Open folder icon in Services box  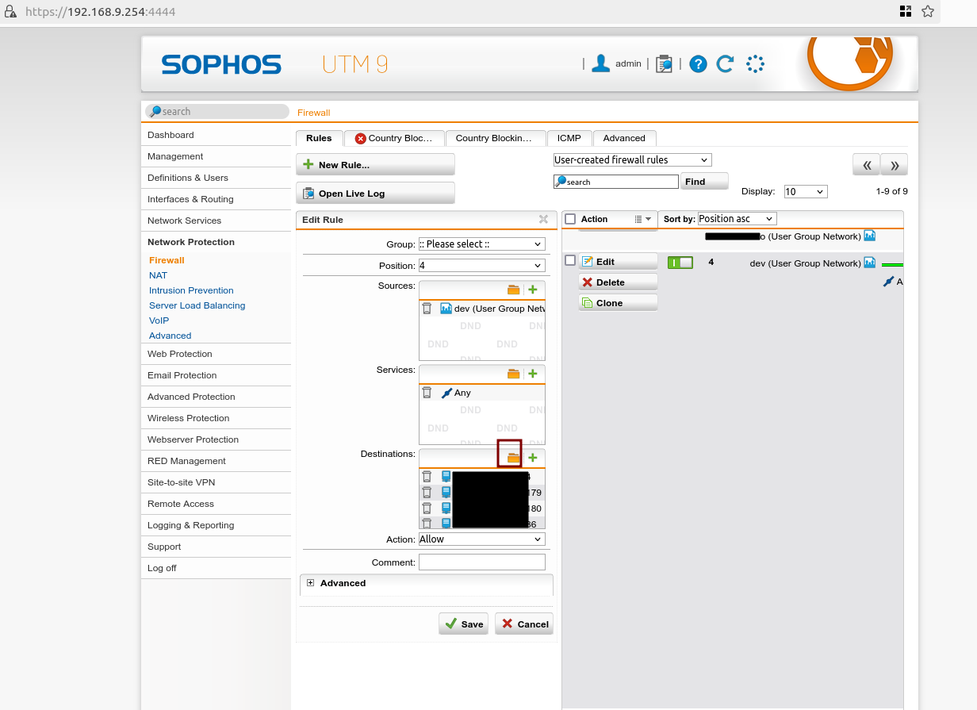(513, 374)
